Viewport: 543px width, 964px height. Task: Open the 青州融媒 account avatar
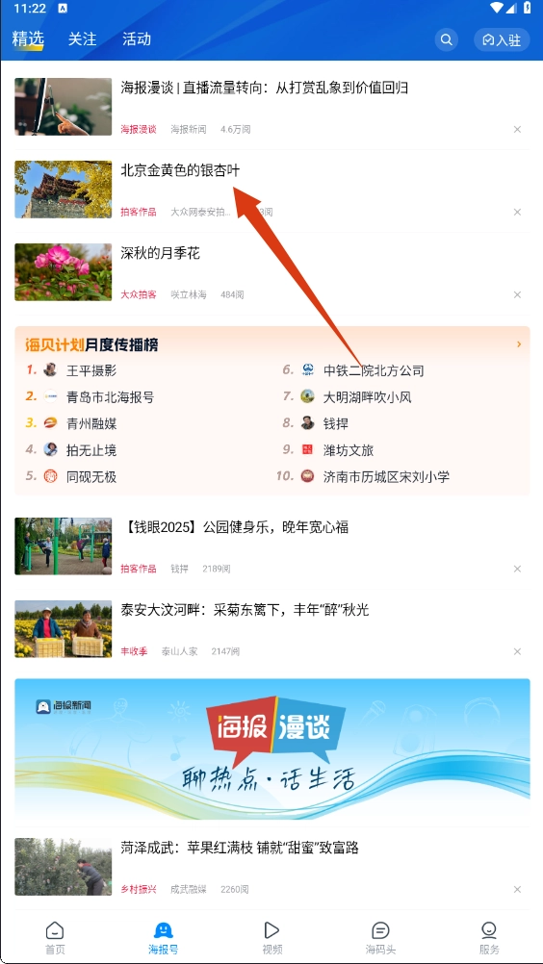pyautogui.click(x=50, y=423)
